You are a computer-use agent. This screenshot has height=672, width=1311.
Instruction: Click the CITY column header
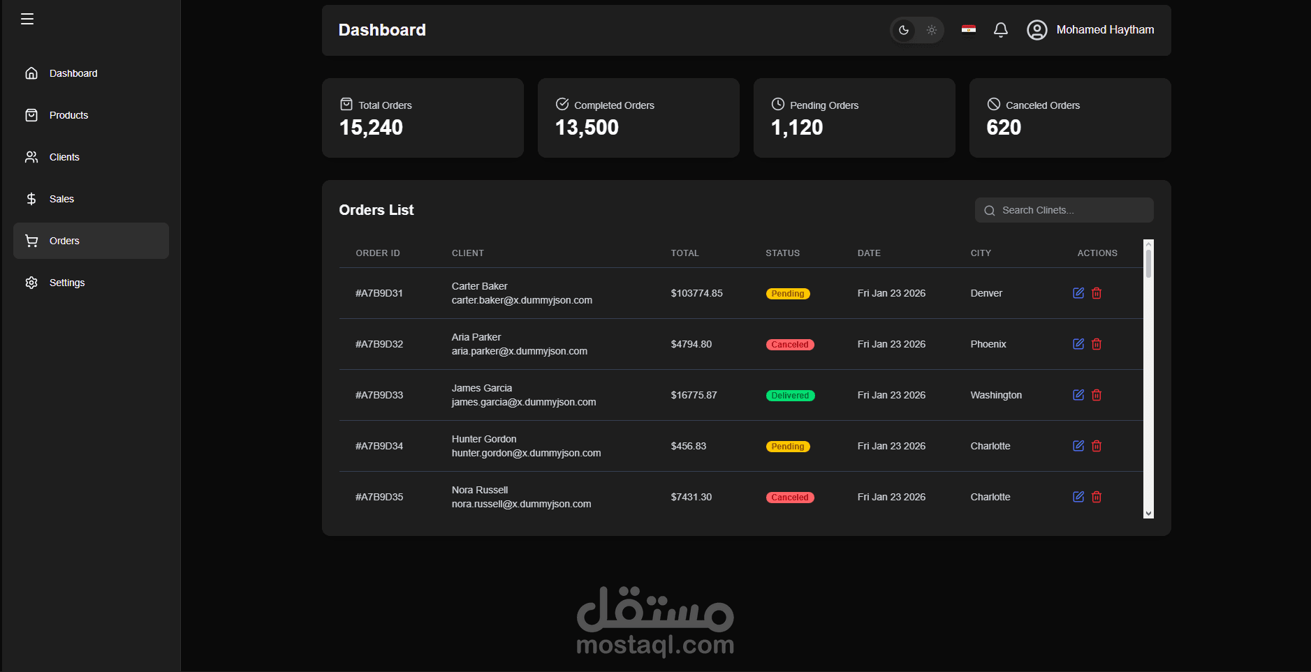(x=981, y=253)
